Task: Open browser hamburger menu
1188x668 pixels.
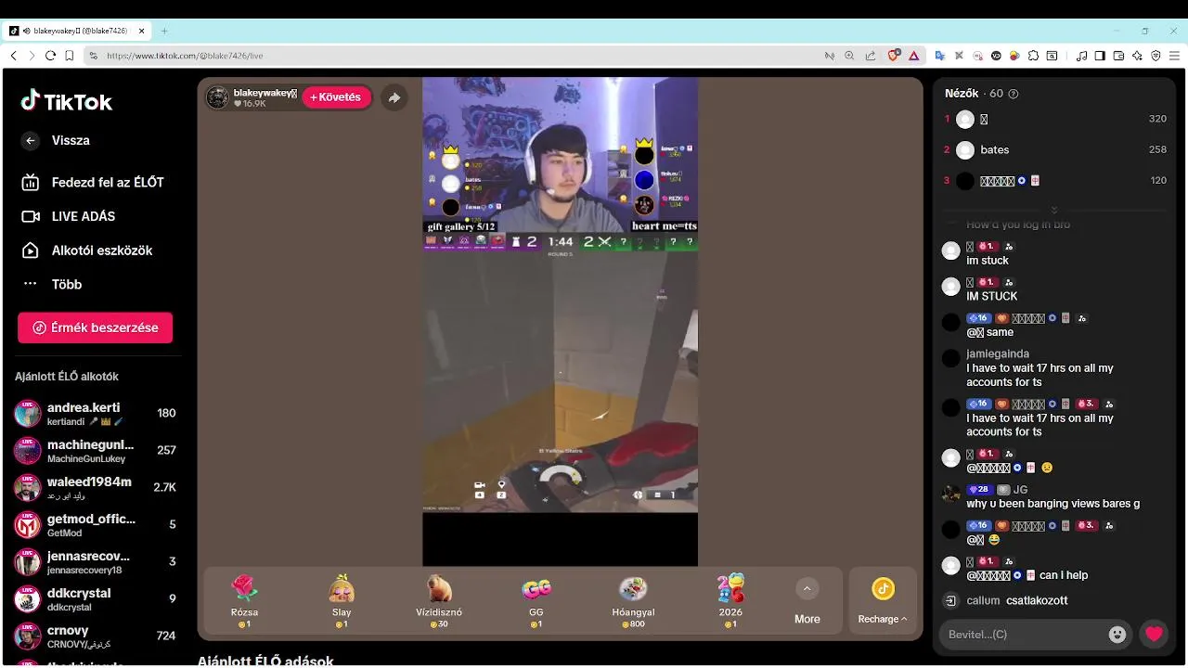Action: pos(1174,56)
